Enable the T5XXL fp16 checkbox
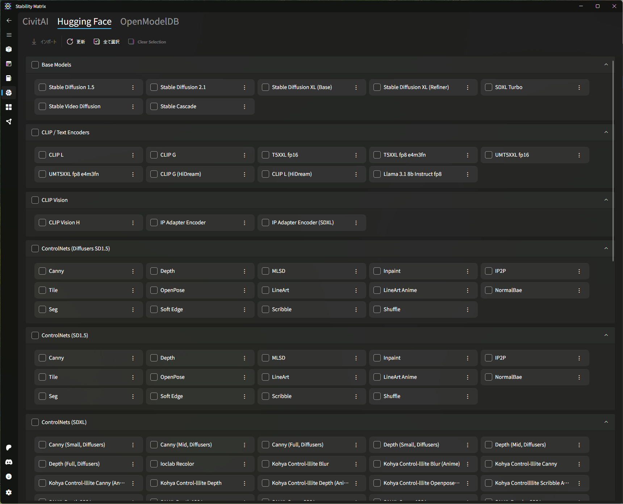This screenshot has width=623, height=504. [x=265, y=155]
